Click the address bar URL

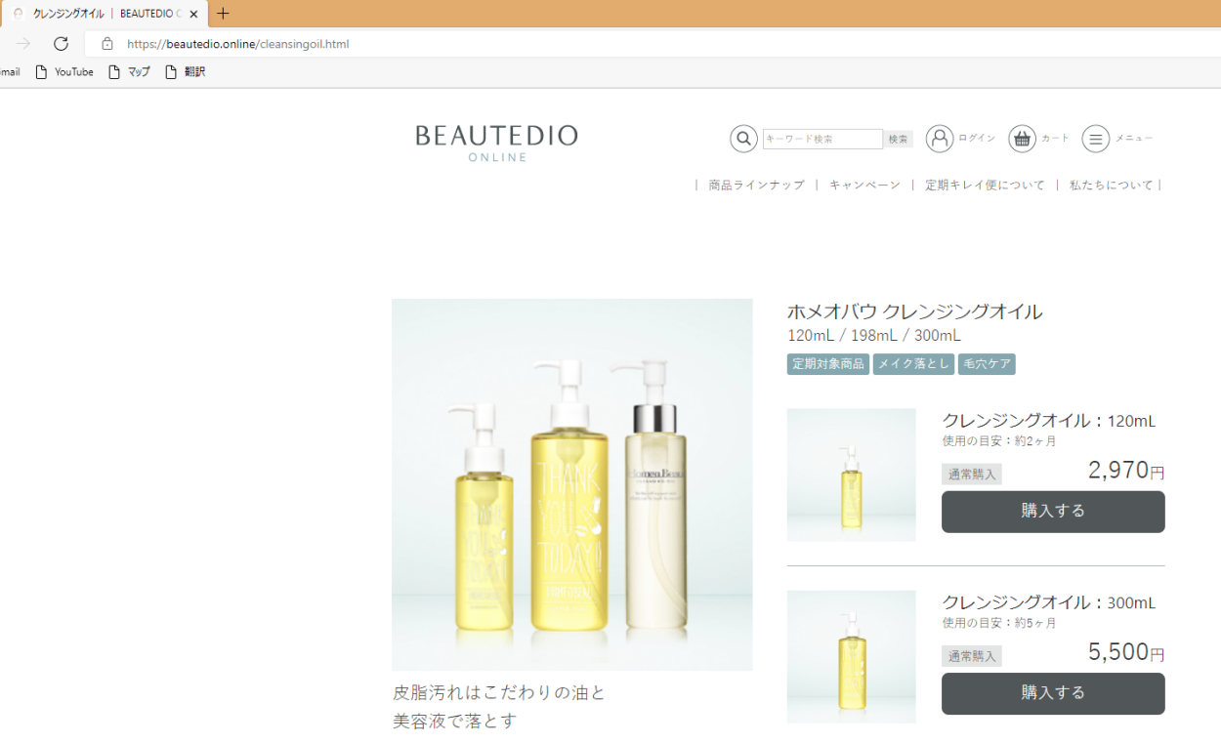coord(237,44)
